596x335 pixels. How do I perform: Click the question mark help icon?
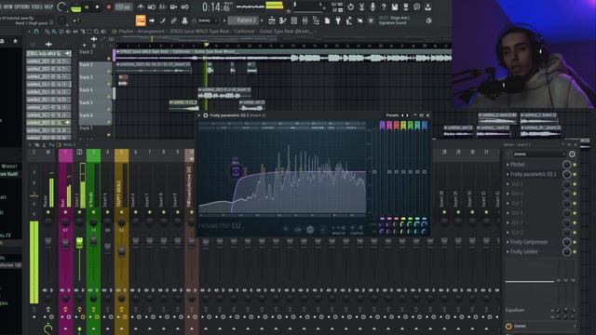[384, 7]
